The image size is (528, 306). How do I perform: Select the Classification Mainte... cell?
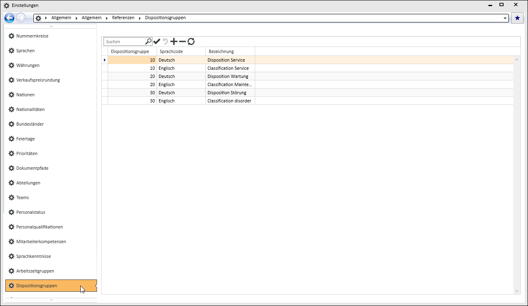pyautogui.click(x=230, y=84)
